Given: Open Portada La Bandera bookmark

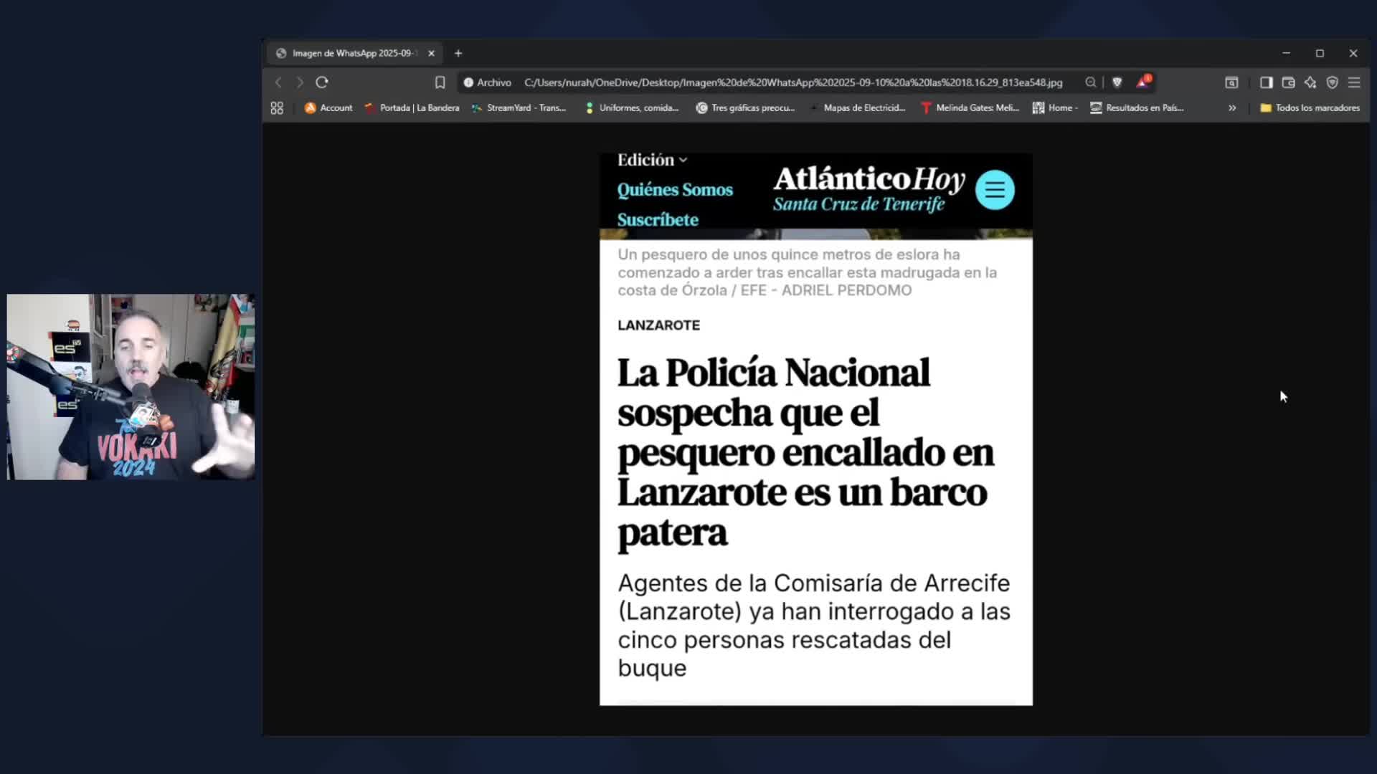Looking at the screenshot, I should point(412,107).
